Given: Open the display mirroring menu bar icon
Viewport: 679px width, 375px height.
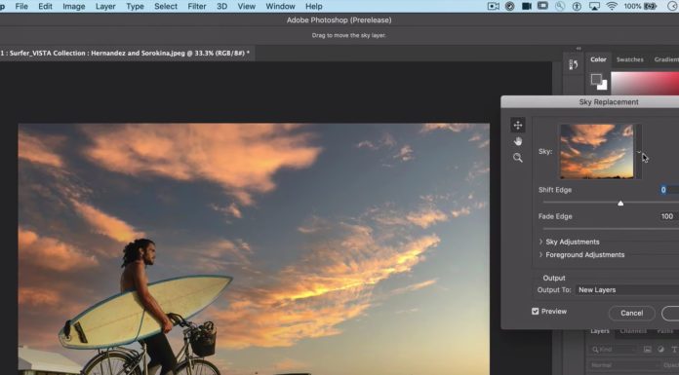Looking at the screenshot, I should (x=542, y=6).
